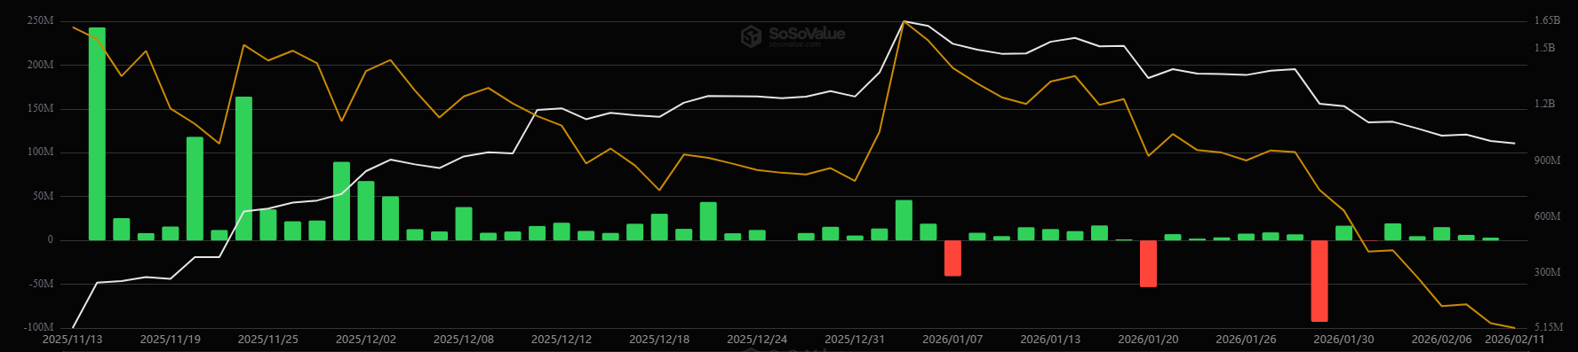Click the 100M left axis label

coord(41,152)
